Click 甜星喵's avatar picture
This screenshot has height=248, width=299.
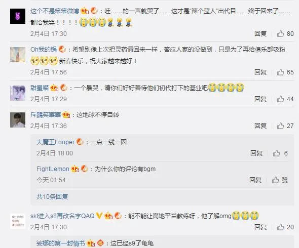(x=18, y=93)
